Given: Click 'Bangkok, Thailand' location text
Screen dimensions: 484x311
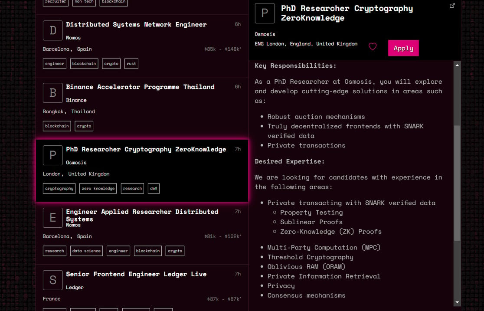Looking at the screenshot, I should (69, 111).
